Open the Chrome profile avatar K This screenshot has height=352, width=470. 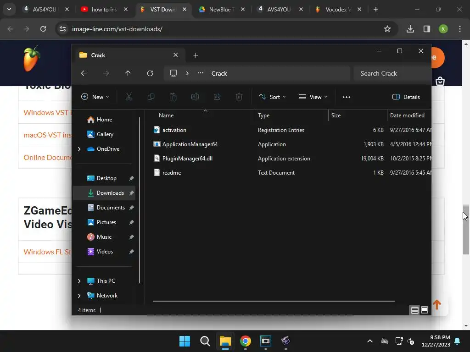(x=443, y=29)
